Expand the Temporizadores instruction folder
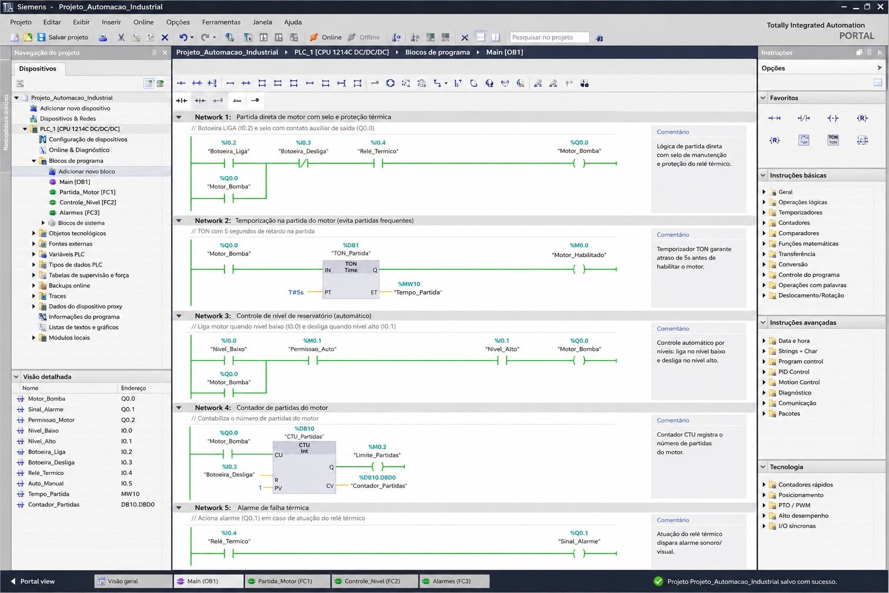This screenshot has width=889, height=593. [764, 213]
